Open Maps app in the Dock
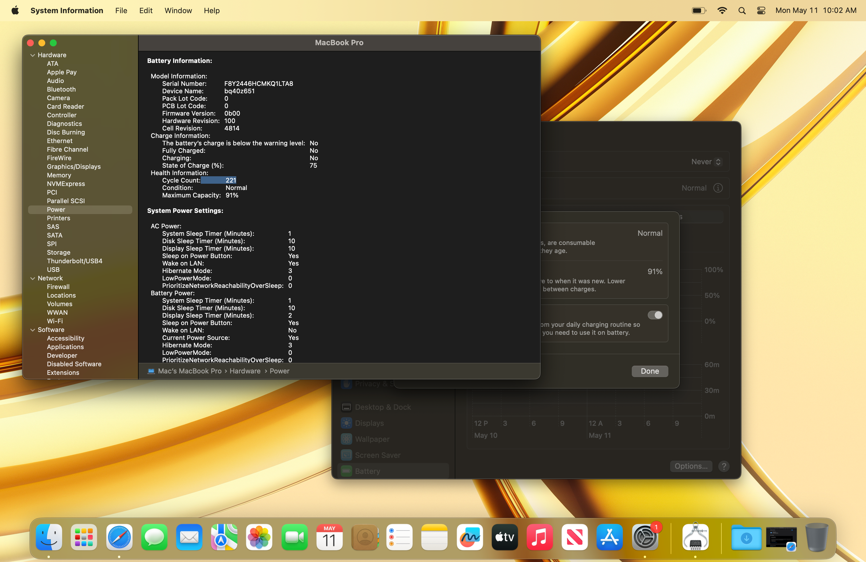Screen dimensions: 866x562 tap(224, 537)
